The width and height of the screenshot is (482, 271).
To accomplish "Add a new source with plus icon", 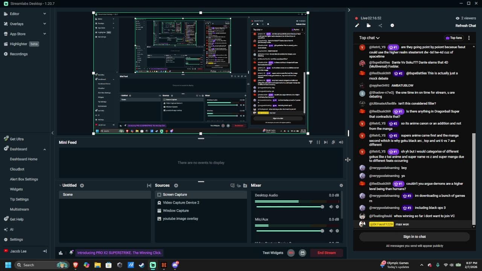I will (x=176, y=186).
